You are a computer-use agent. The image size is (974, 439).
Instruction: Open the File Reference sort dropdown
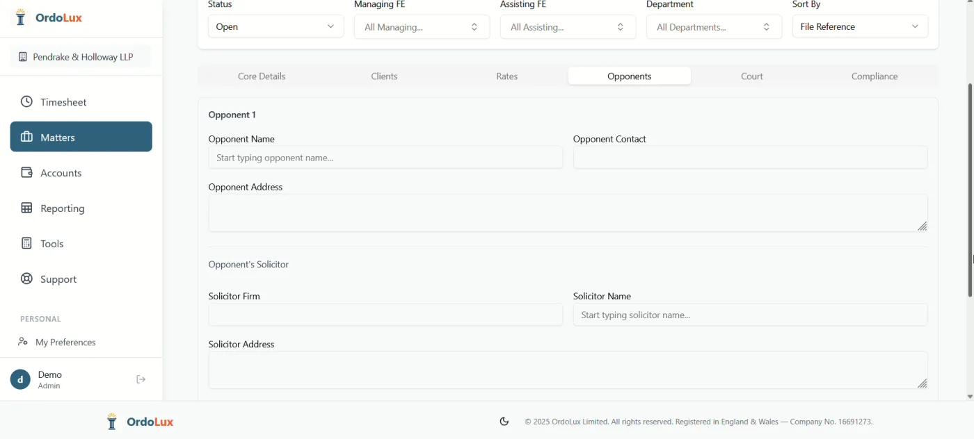click(x=860, y=27)
